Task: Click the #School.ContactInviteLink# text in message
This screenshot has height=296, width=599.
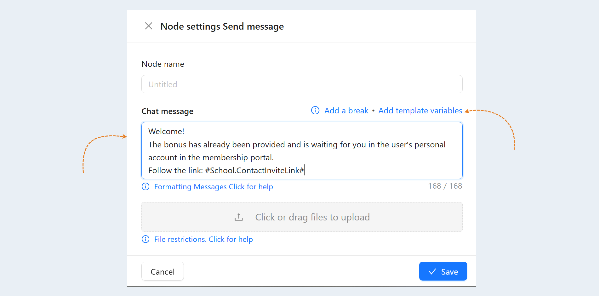Action: [x=254, y=170]
